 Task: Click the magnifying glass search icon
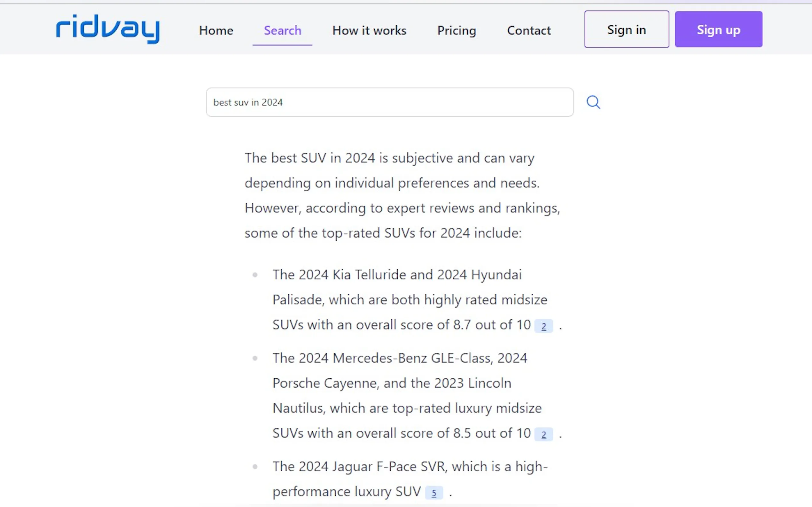(593, 102)
